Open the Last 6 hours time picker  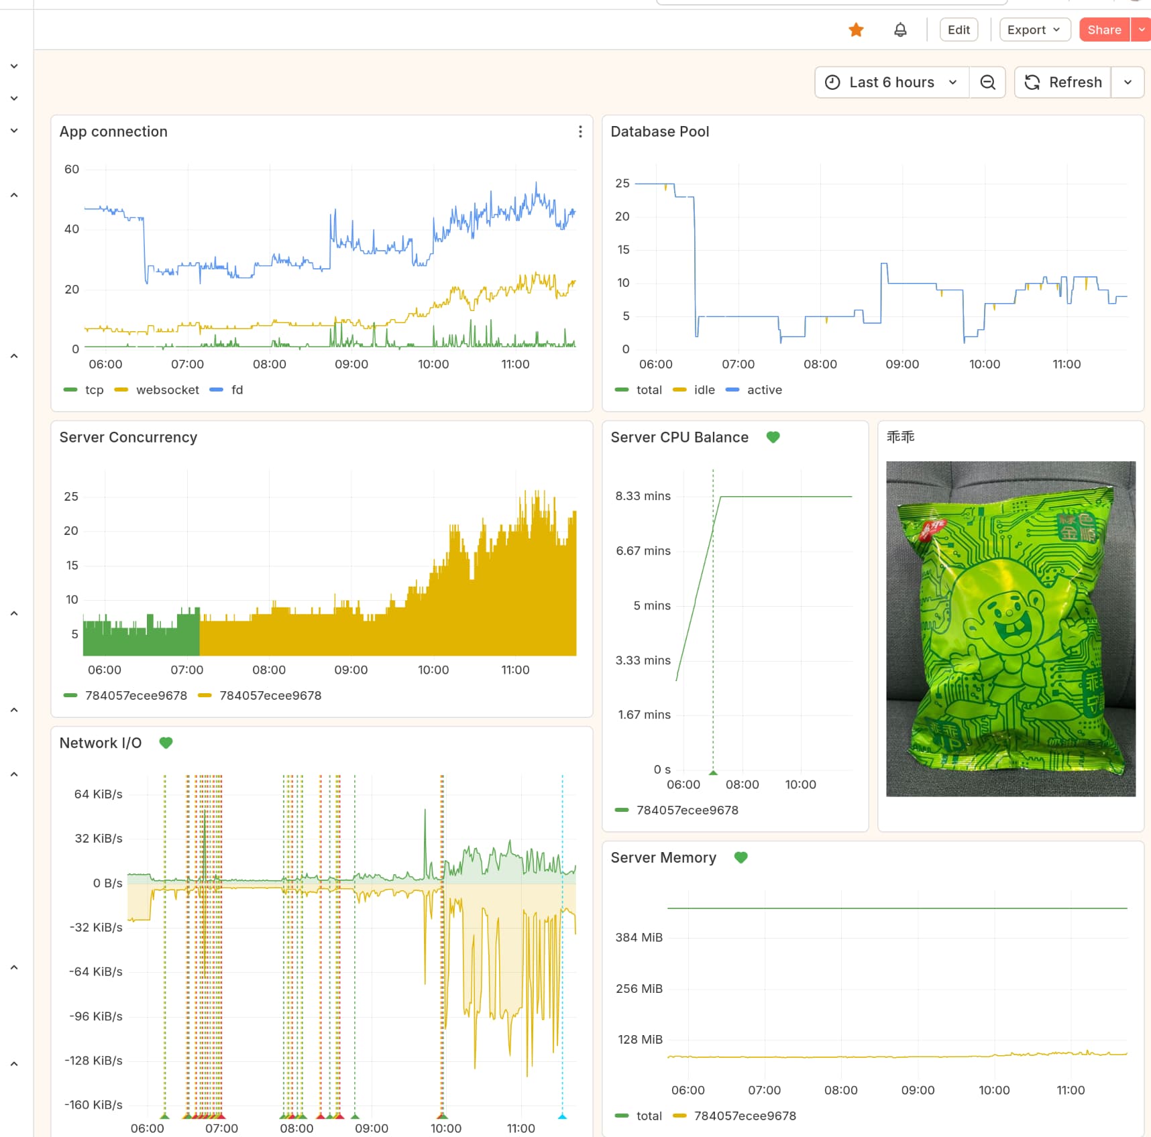[x=891, y=82]
